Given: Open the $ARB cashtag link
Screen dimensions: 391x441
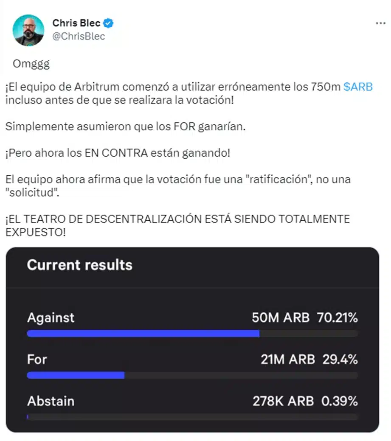Looking at the screenshot, I should [x=358, y=87].
